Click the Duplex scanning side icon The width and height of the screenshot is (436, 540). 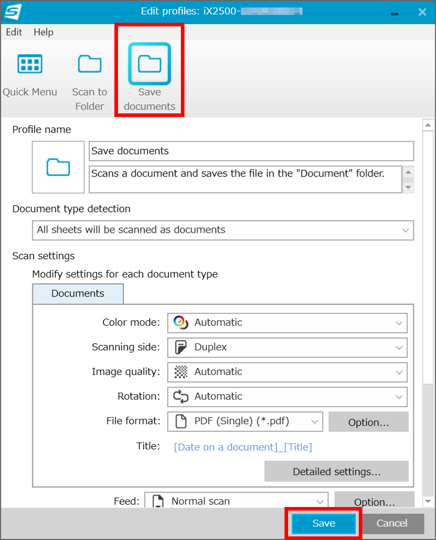tap(180, 347)
